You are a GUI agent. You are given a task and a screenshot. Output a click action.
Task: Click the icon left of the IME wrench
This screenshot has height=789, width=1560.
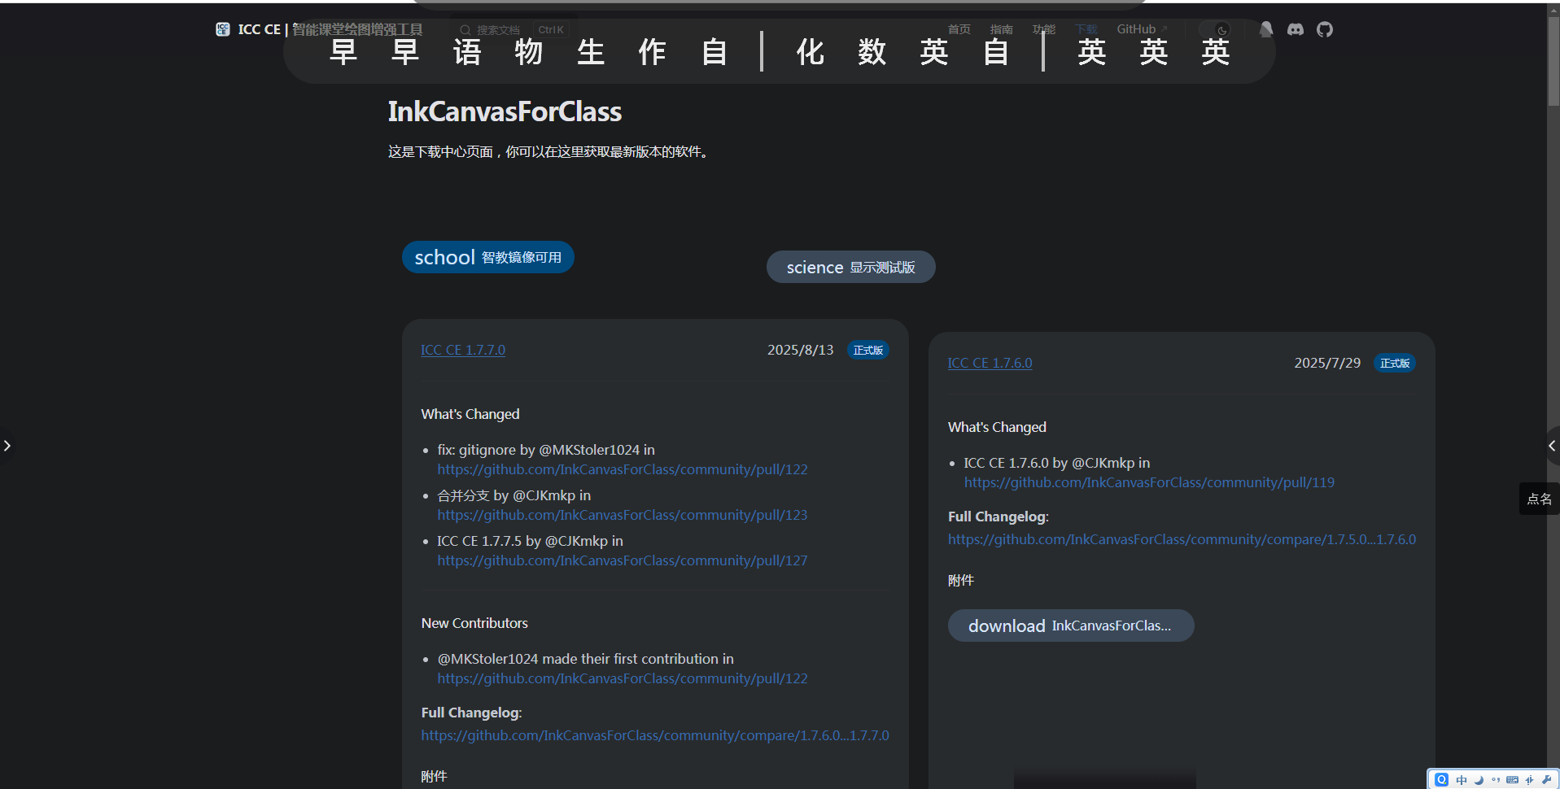point(1530,779)
